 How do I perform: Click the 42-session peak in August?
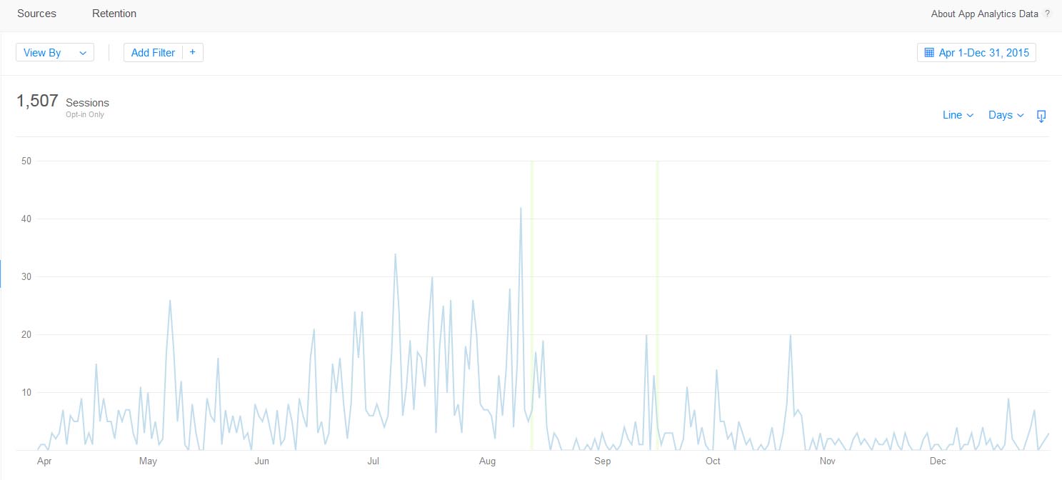point(521,208)
